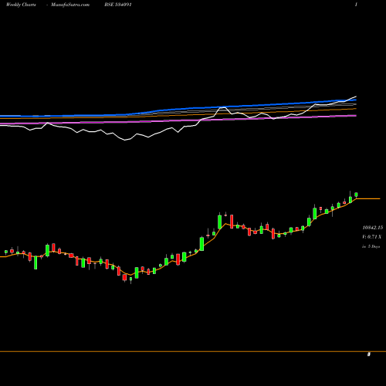Click the "BSE 534091" symbol label
The width and height of the screenshot is (386, 386).
coord(118,5)
